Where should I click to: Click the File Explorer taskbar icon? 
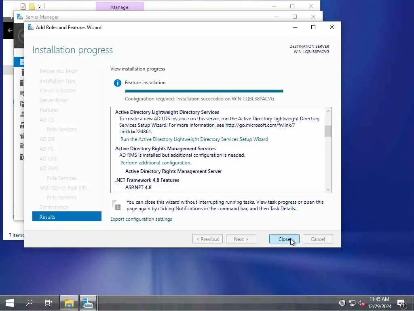click(69, 303)
